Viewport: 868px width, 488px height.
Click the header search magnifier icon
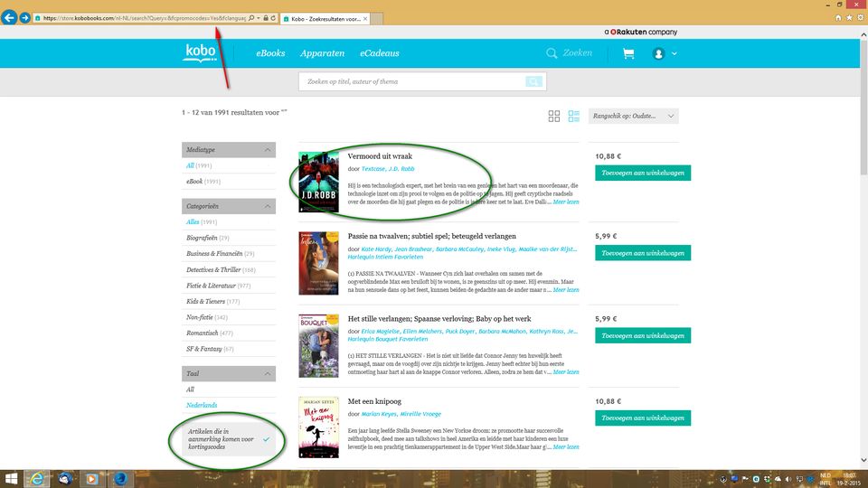tap(552, 53)
